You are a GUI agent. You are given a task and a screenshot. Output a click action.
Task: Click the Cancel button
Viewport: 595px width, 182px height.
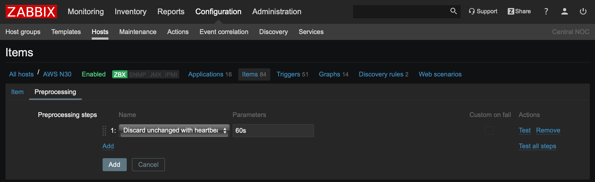pyautogui.click(x=148, y=165)
